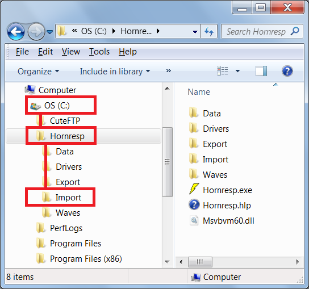This screenshot has width=309, height=289.
Task: Open the View menu
Action: (71, 52)
